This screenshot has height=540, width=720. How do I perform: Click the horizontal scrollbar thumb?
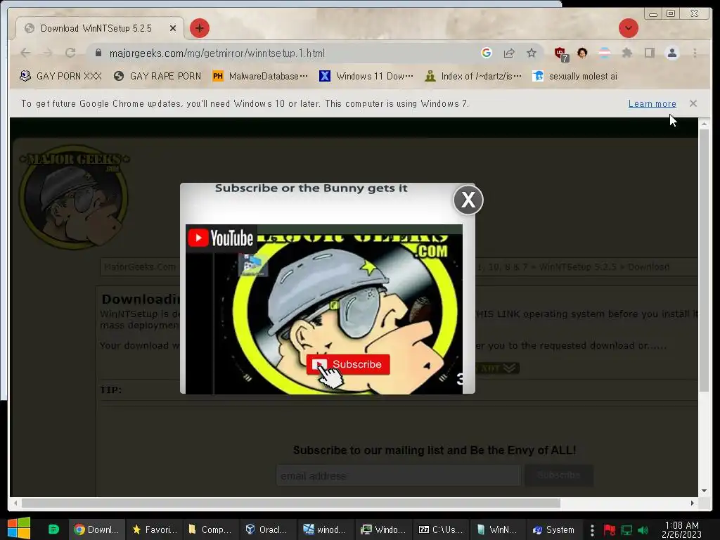[x=291, y=503]
